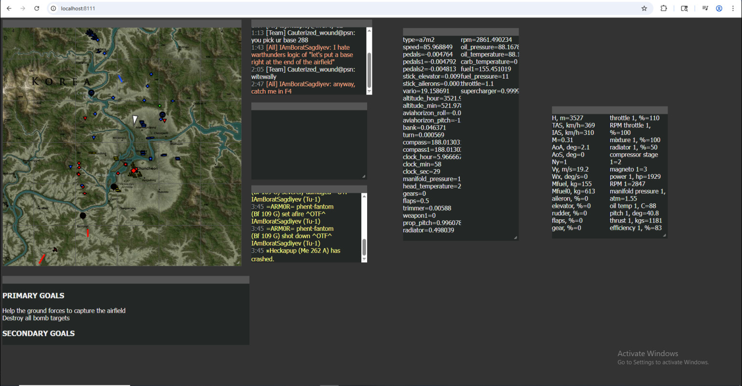Select the K-47 airdrome icon on the map
Image resolution: width=742 pixels, height=386 pixels.
[x=114, y=187]
